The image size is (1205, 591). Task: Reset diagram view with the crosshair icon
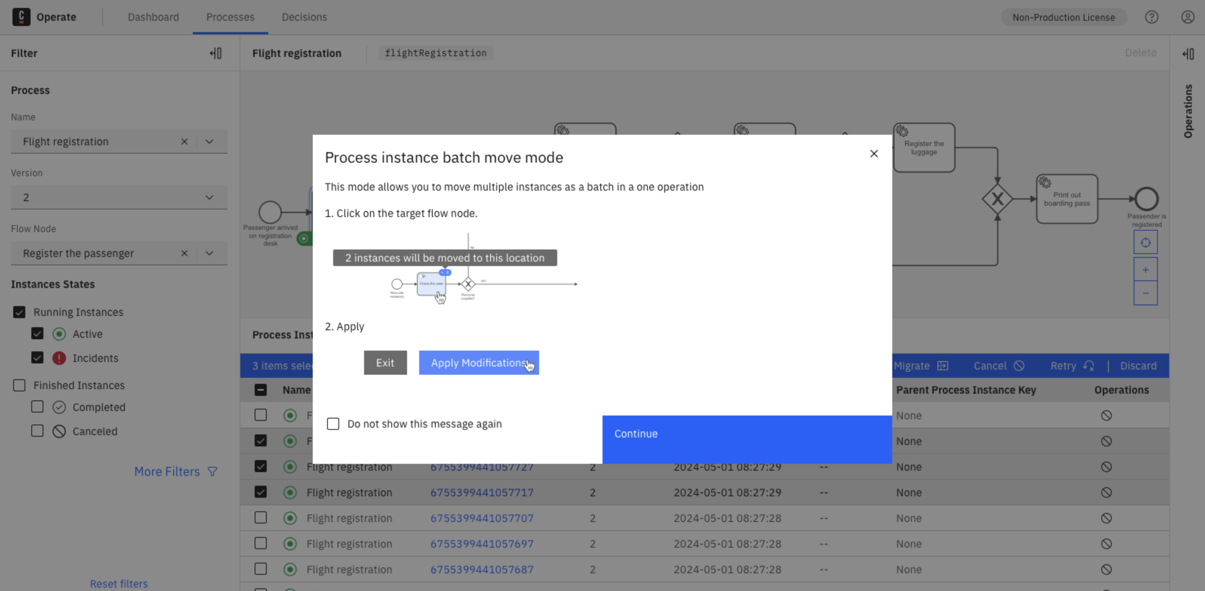[1146, 242]
